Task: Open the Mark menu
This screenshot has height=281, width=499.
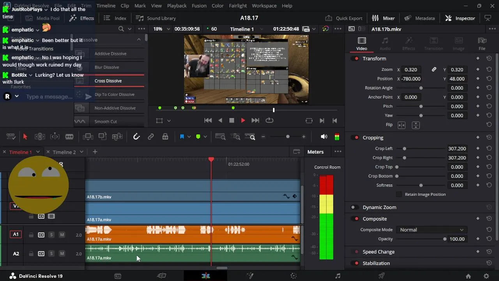Action: [x=140, y=6]
